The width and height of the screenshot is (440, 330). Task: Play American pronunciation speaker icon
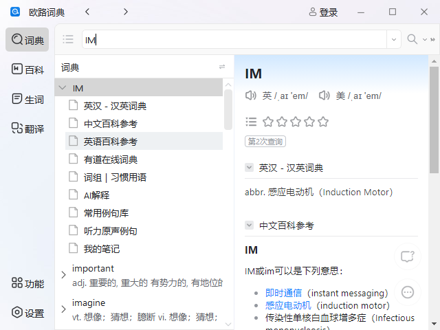324,96
